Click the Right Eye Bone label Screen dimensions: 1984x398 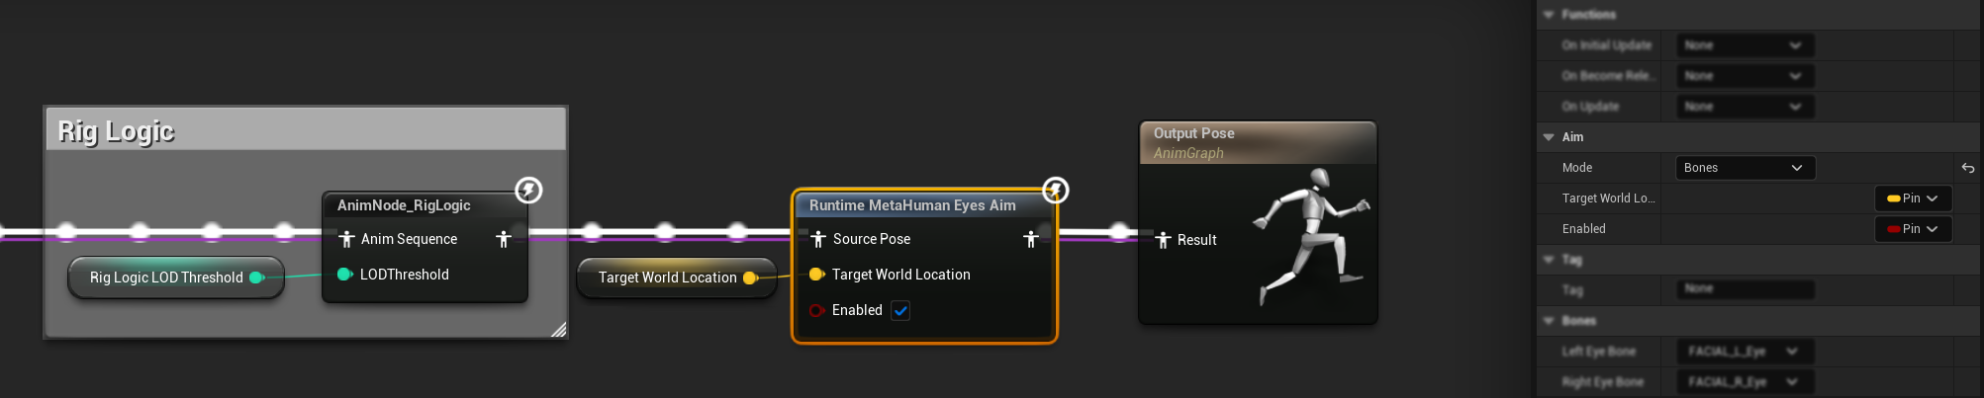click(x=1603, y=382)
